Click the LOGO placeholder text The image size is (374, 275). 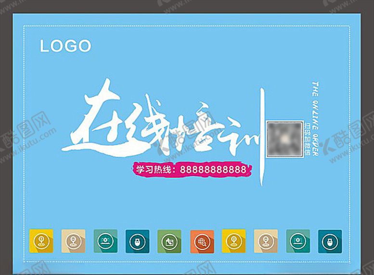(65, 46)
